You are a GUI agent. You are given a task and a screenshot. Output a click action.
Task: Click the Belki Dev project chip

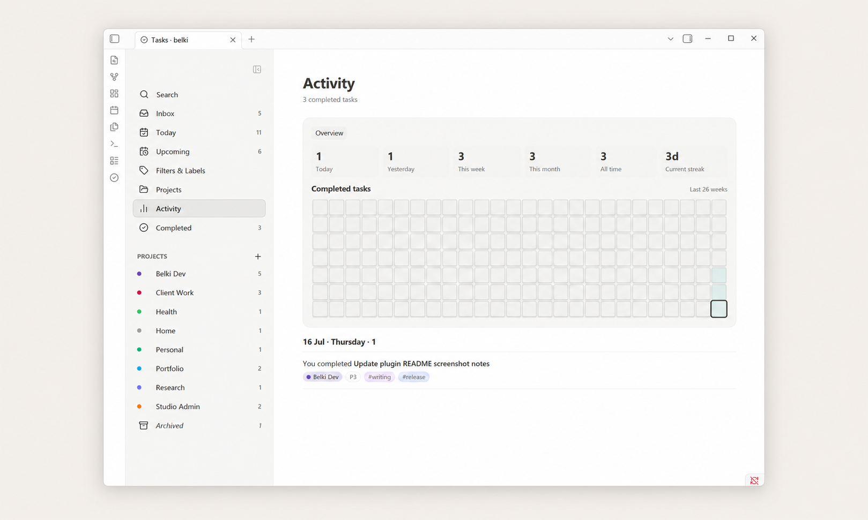[323, 377]
